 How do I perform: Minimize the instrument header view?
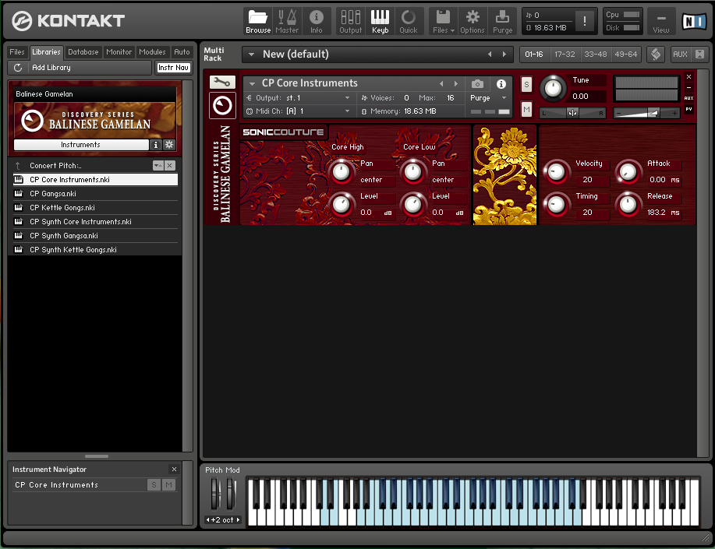[689, 87]
